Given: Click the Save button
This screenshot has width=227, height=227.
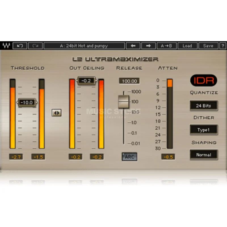Looking at the screenshot, I should (x=208, y=46).
